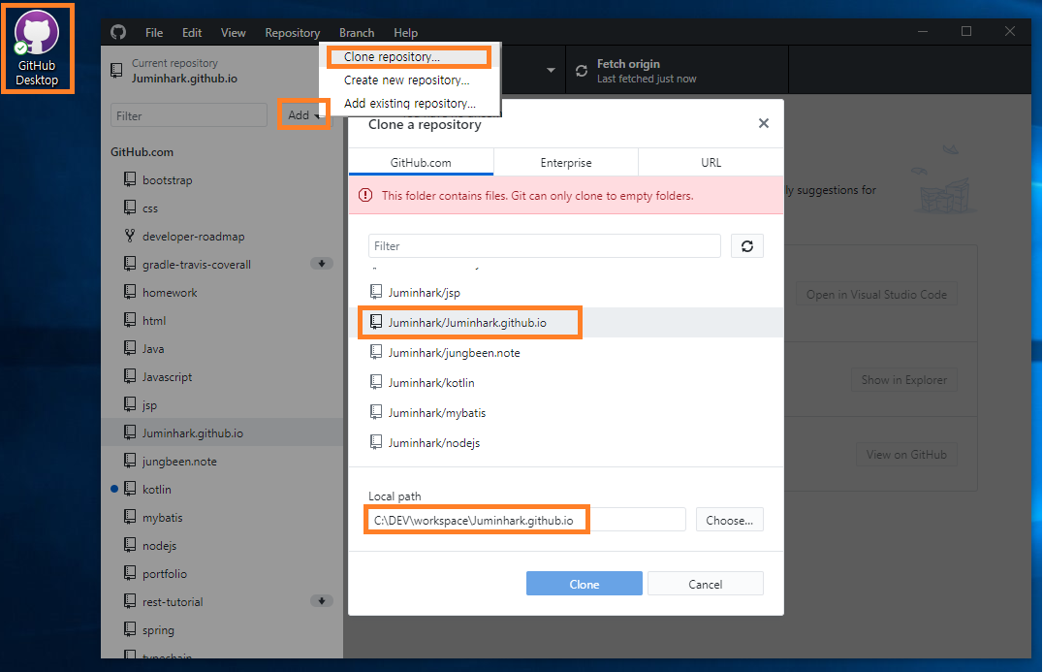Screen dimensions: 1043x672
Task: Click the download arrow badge on gradle-travis-coverall
Action: (321, 264)
